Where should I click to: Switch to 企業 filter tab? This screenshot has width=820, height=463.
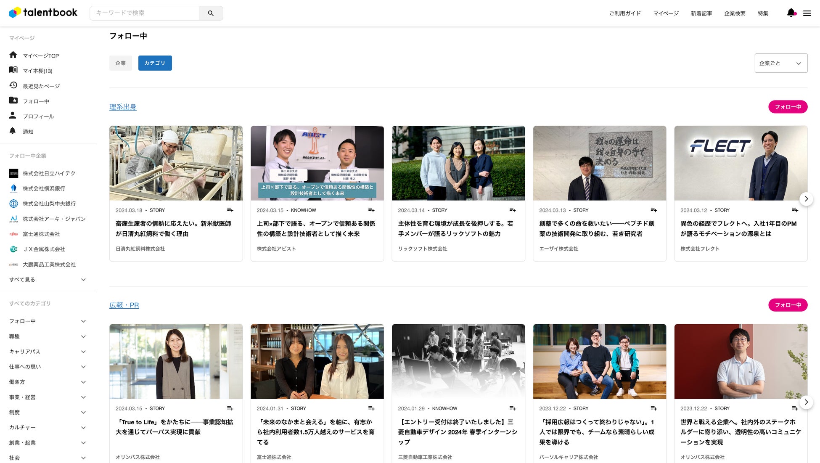(121, 63)
